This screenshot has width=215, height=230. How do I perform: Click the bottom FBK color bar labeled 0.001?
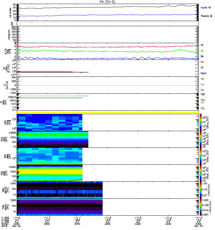tap(201, 207)
